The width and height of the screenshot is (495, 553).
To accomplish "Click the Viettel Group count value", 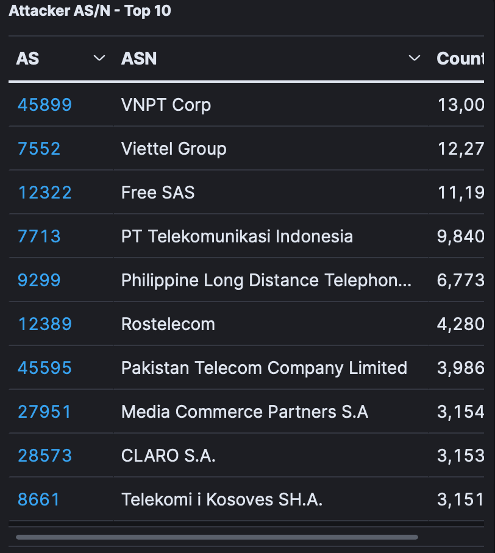I will (460, 149).
